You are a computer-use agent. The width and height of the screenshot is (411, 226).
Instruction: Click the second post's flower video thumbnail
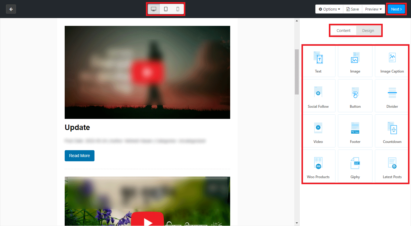tap(147, 201)
